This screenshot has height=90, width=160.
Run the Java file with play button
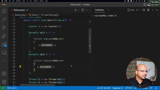pyautogui.click(x=75, y=10)
